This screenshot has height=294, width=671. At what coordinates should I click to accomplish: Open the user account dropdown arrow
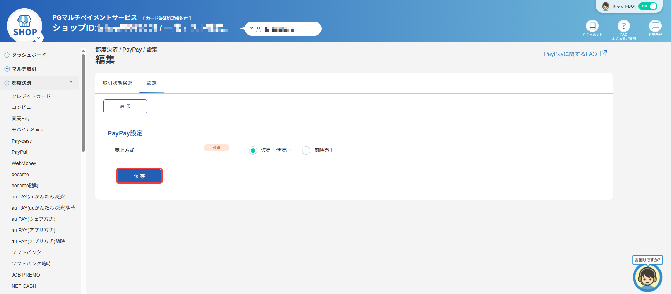(x=252, y=28)
